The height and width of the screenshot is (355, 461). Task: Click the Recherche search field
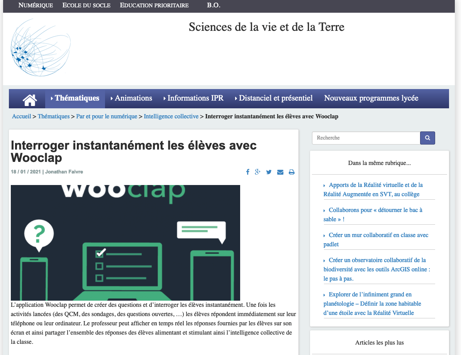[x=366, y=138]
